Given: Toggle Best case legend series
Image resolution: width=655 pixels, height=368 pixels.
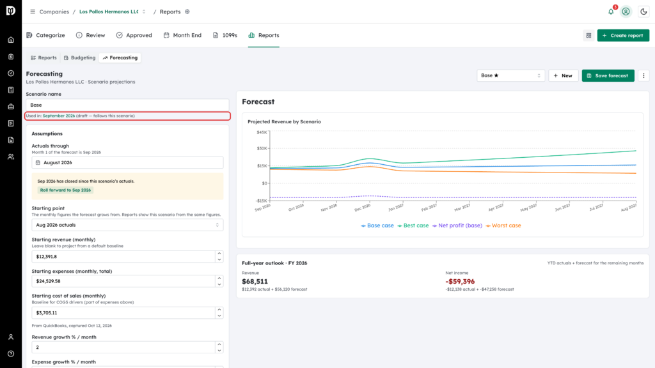Looking at the screenshot, I should click(x=413, y=226).
